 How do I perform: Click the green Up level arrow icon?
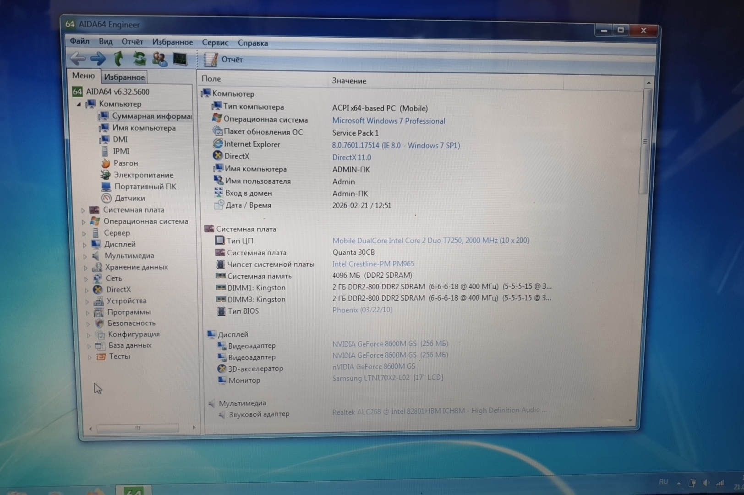pos(119,59)
